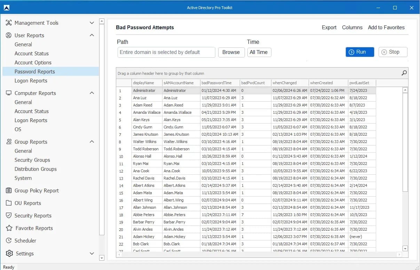Sort by the badPwdCount column header
The height and width of the screenshot is (270, 420).
click(x=256, y=83)
